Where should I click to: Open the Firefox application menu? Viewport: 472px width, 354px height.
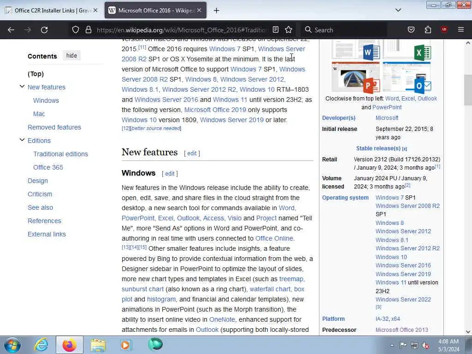pyautogui.click(x=460, y=29)
